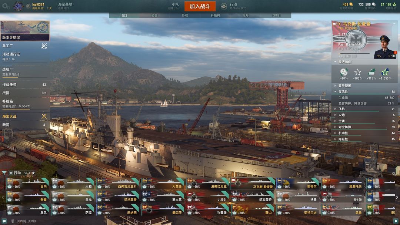Advance the ship carousel with the right arrow
Image resolution: width=400 pixels, height=225 pixels.
click(397, 197)
